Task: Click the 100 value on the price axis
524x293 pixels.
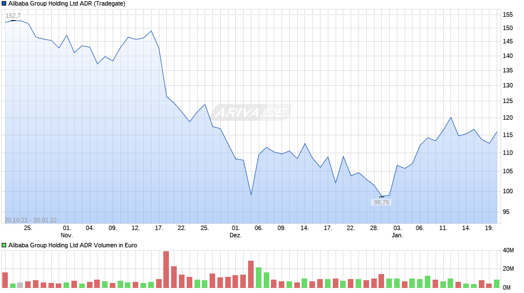Action: [508, 192]
